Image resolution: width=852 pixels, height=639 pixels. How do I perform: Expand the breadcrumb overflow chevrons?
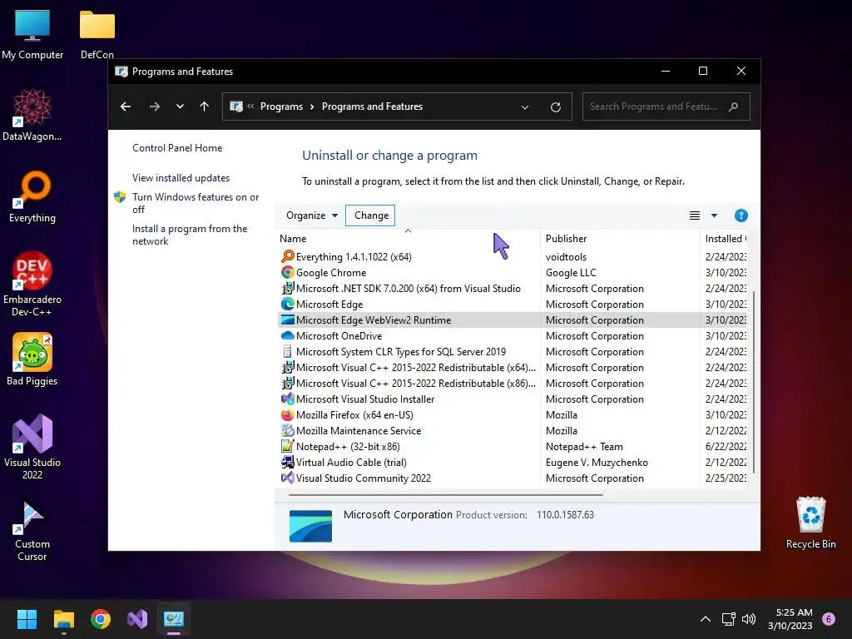pos(250,106)
